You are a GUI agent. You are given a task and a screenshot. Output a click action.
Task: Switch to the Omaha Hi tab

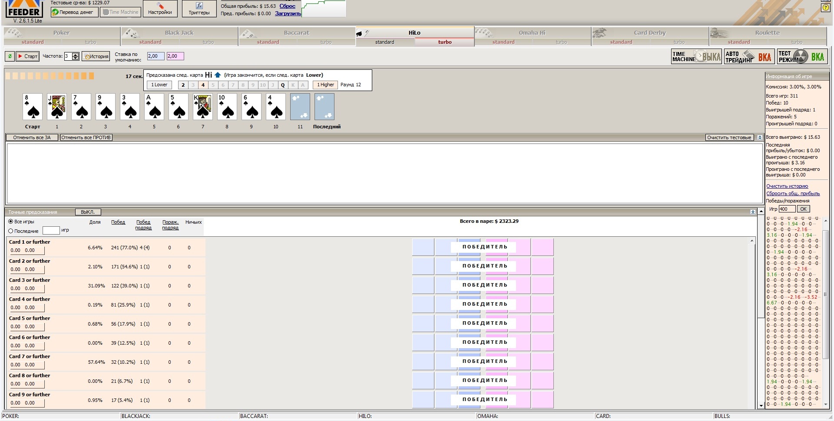click(532, 33)
